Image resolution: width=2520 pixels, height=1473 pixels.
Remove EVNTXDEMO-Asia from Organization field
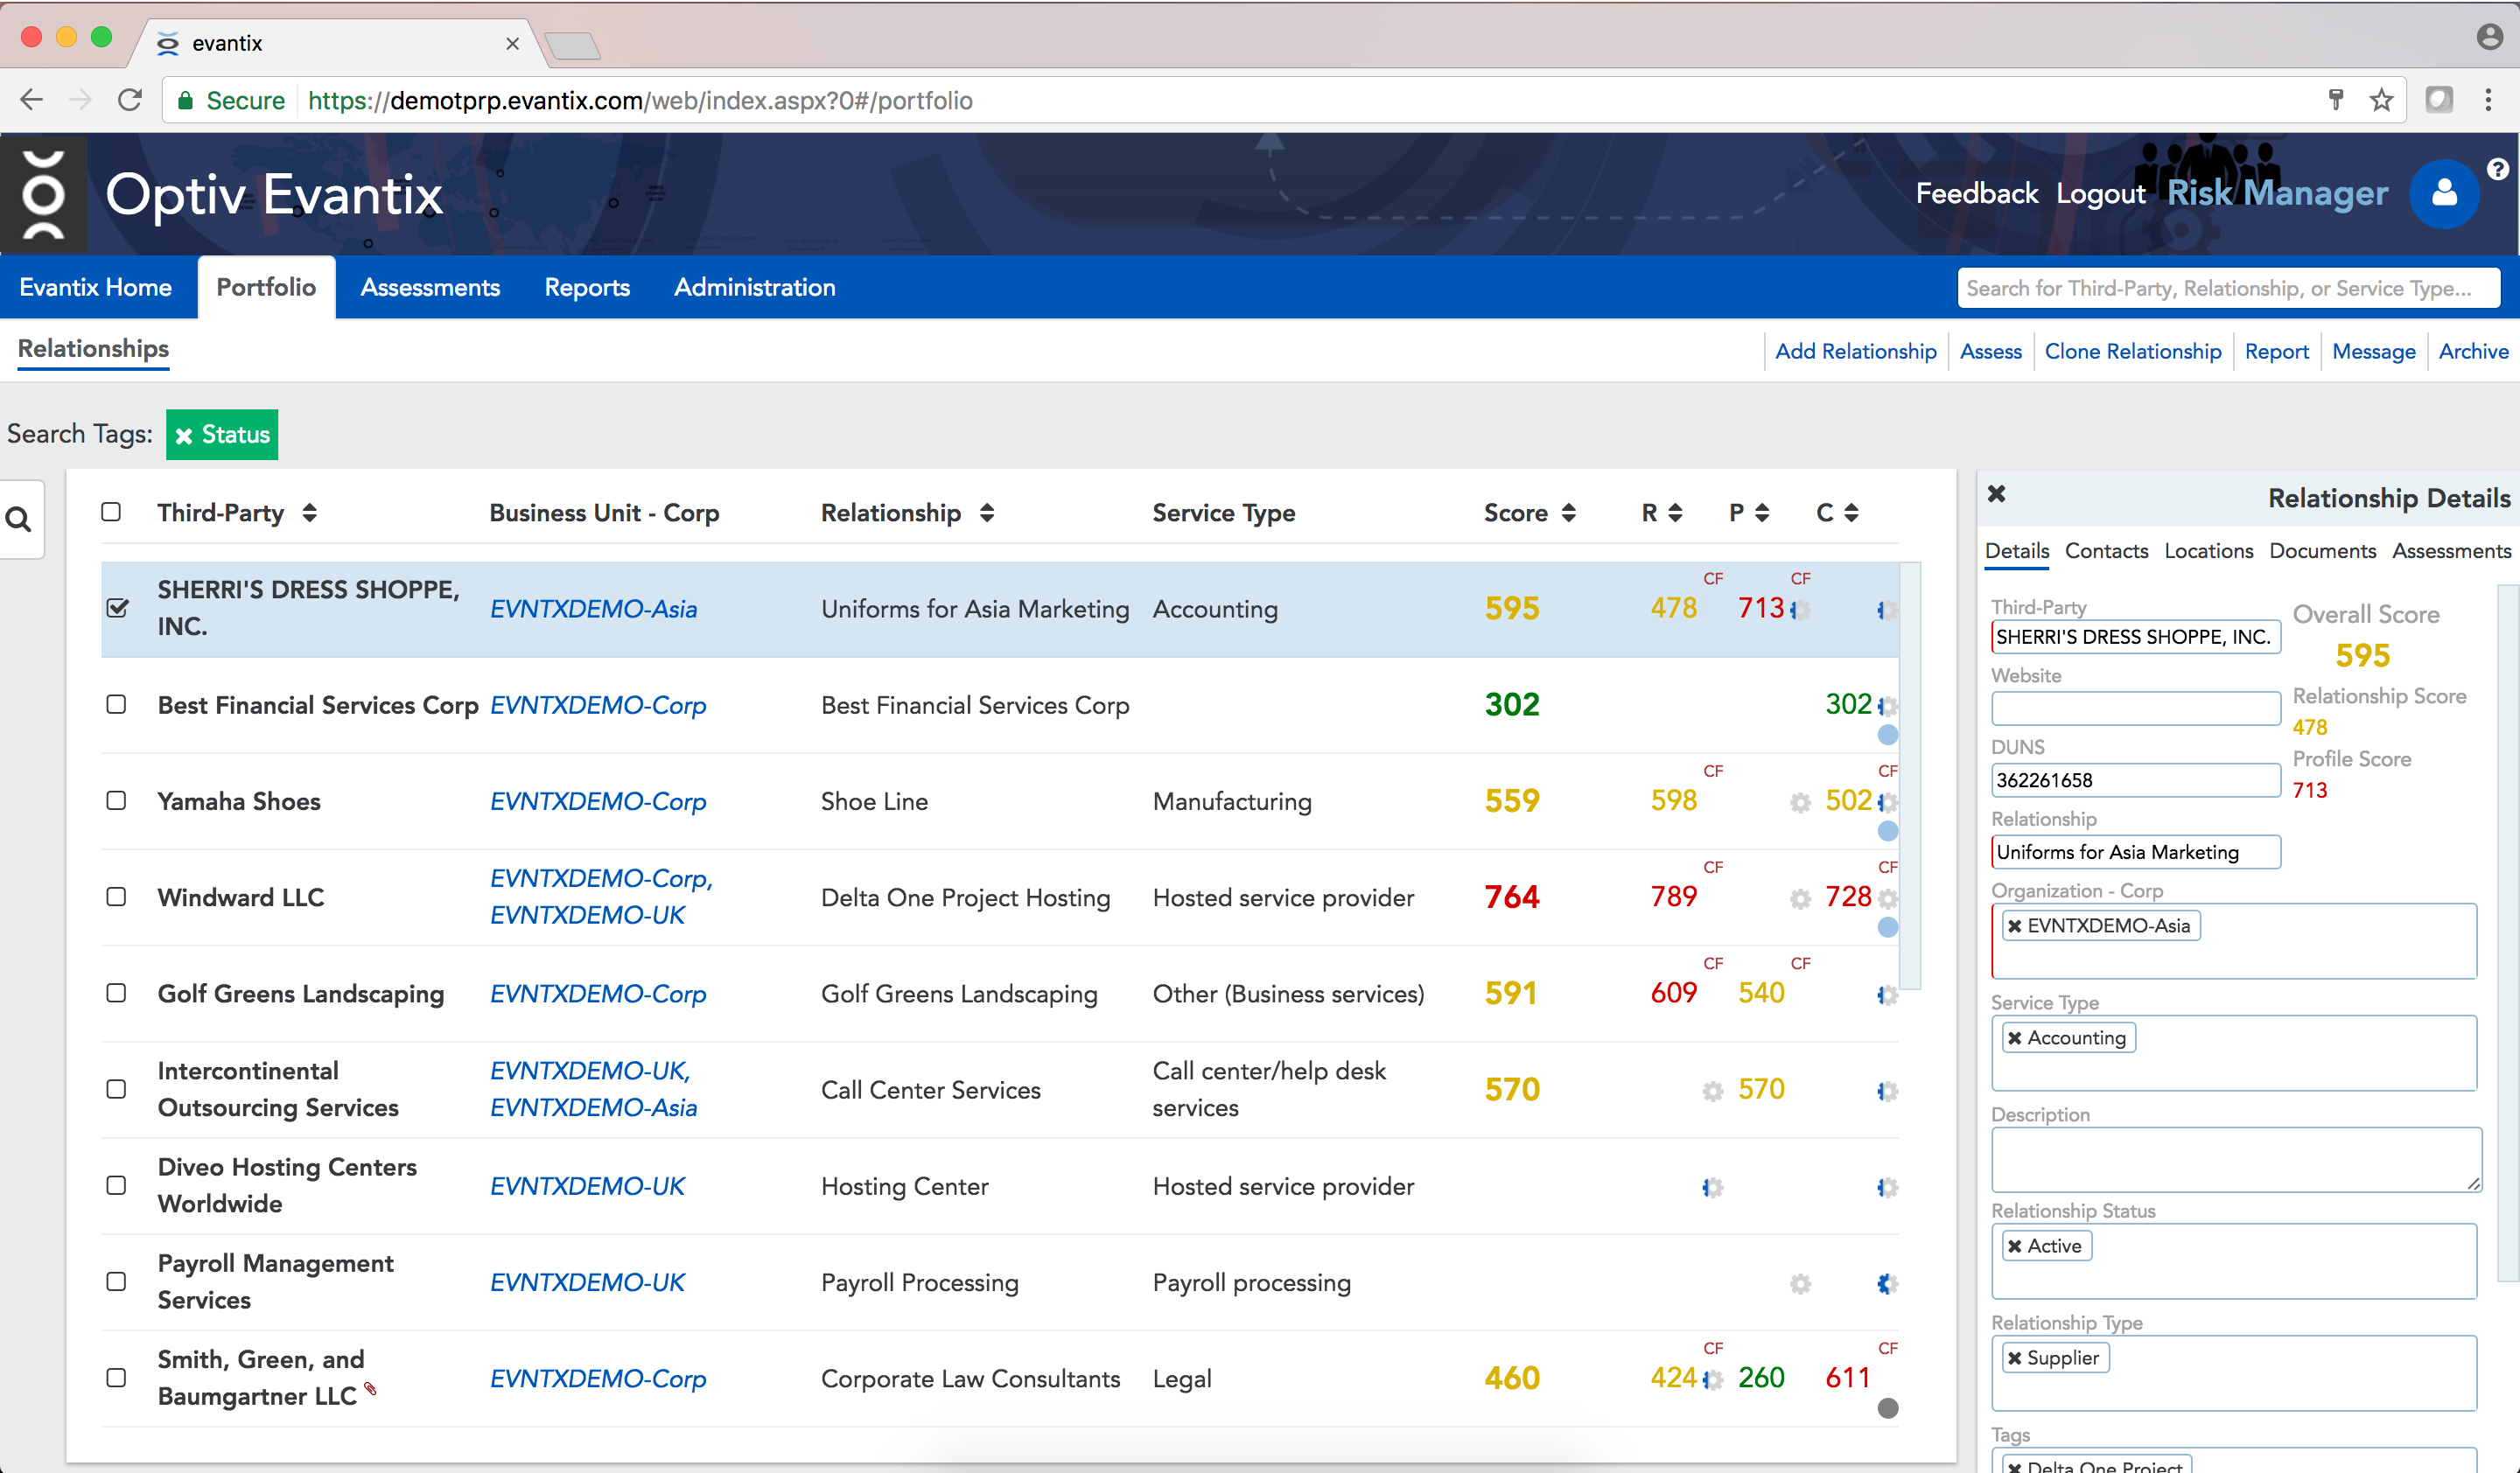(2015, 926)
